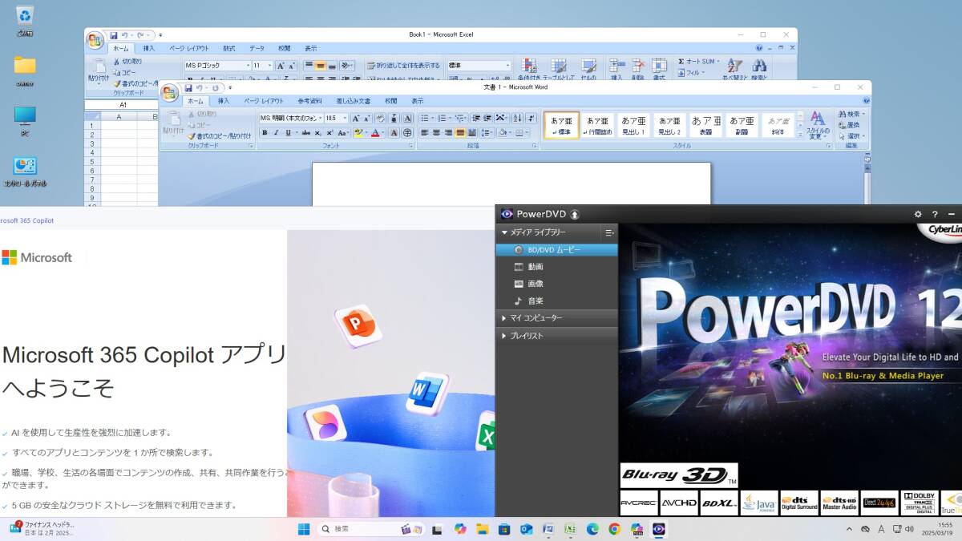Expand My Computer section in PowerDVD
This screenshot has height=541, width=962.
[x=504, y=318]
